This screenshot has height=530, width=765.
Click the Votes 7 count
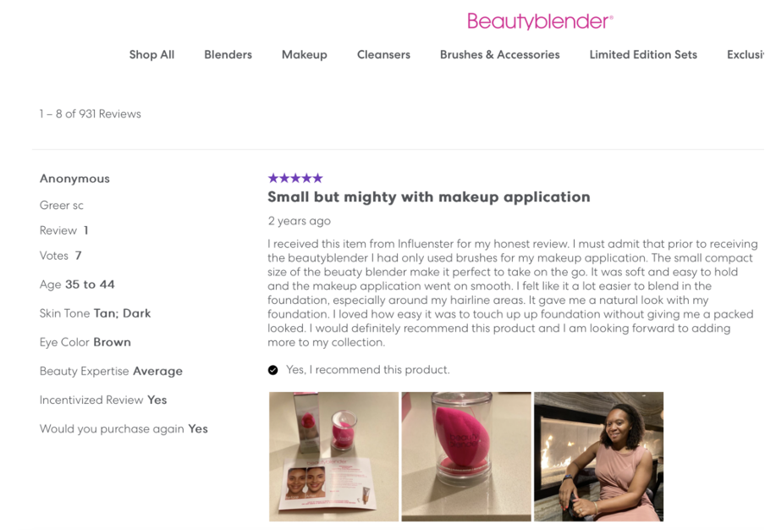click(x=60, y=256)
